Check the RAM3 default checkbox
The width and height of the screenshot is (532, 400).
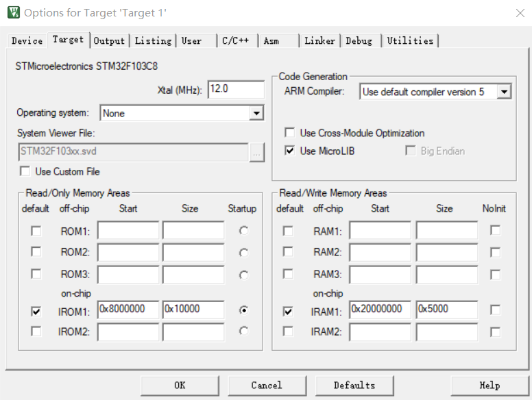click(288, 273)
